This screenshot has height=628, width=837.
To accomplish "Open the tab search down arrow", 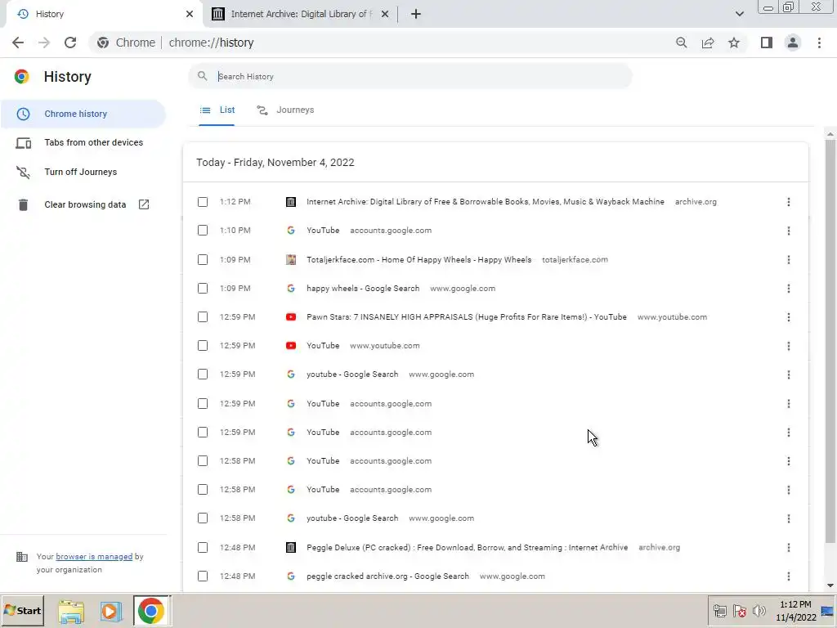I will coord(739,14).
